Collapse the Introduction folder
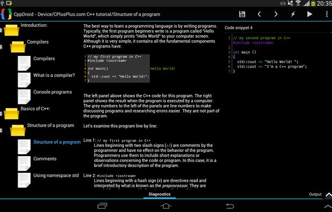332x212 pixels. coord(1,30)
